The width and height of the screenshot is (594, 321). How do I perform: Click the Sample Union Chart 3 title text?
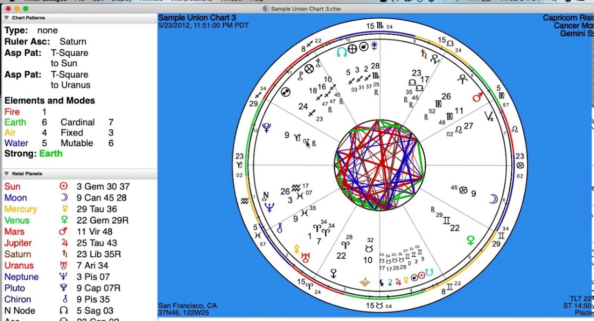click(197, 18)
